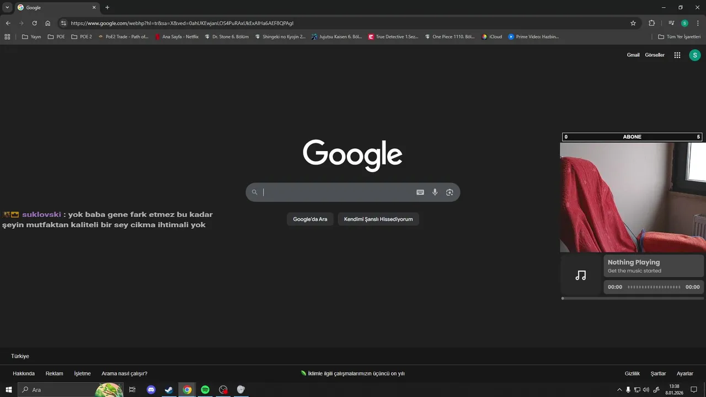Viewport: 706px width, 397px height.
Task: Open the Google apps grid
Action: (677, 55)
